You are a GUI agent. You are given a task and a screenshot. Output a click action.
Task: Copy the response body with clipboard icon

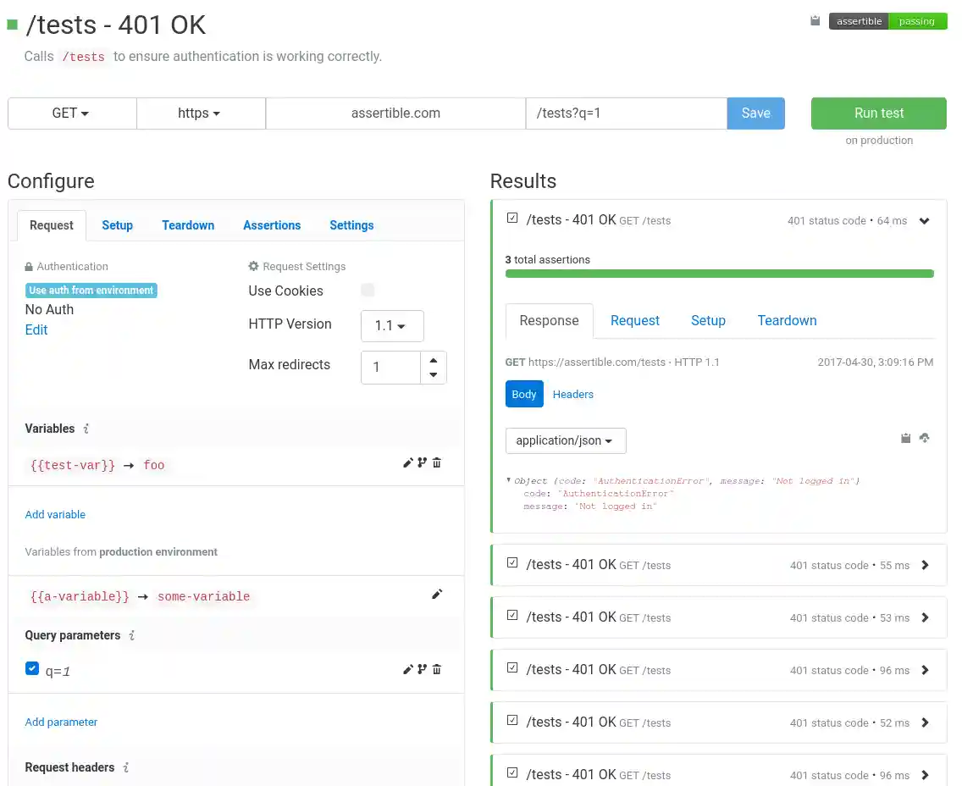click(905, 438)
